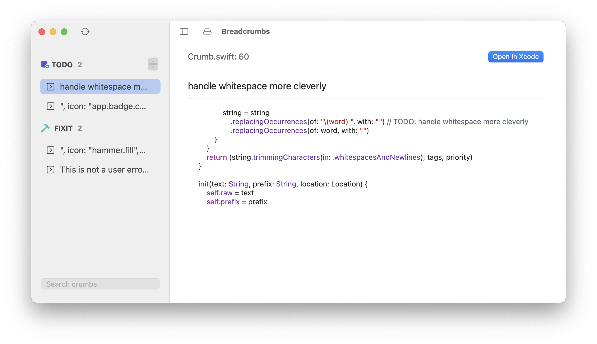Image resolution: width=597 pixels, height=344 pixels.
Task: Click arrow icon beside handle whitespace item
Action: click(x=50, y=87)
